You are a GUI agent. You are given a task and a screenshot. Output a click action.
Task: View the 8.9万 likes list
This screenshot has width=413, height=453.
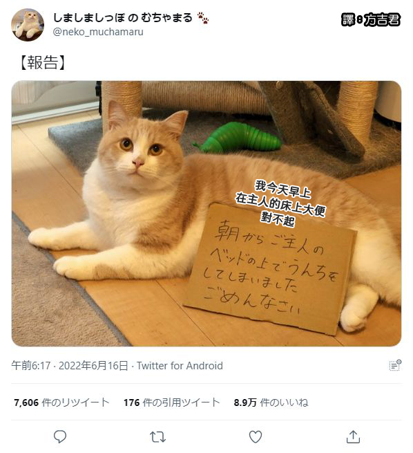[271, 402]
